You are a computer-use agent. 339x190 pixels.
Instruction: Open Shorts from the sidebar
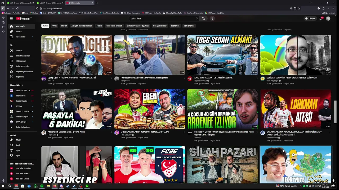pos(22,31)
